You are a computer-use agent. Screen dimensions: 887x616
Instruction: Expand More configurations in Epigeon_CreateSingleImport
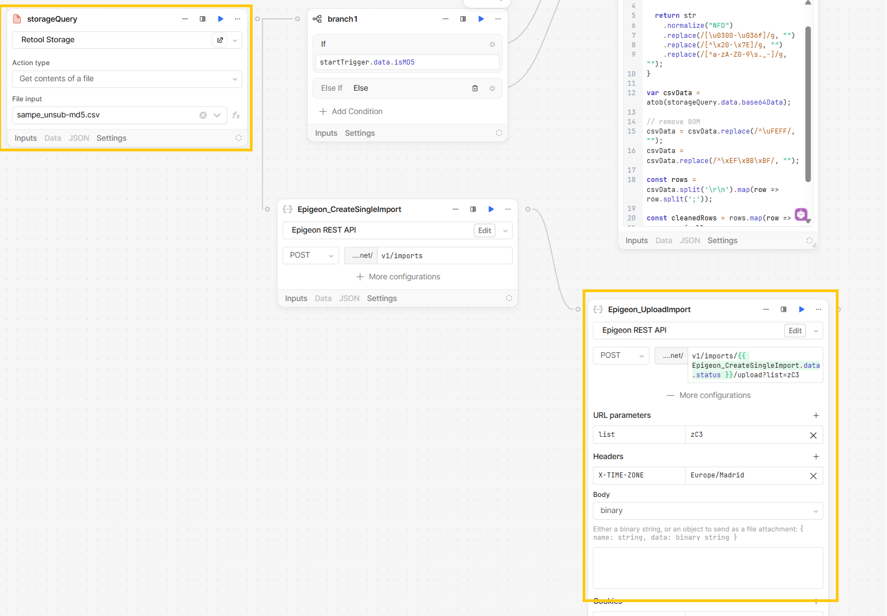point(398,277)
